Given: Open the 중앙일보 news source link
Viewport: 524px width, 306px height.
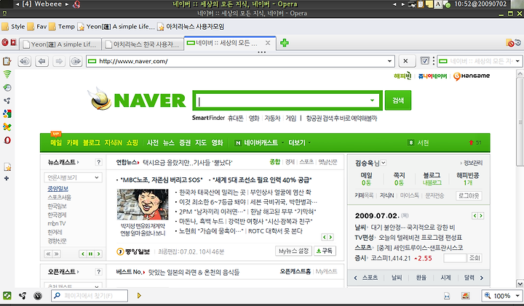Looking at the screenshot, I should tap(57, 189).
